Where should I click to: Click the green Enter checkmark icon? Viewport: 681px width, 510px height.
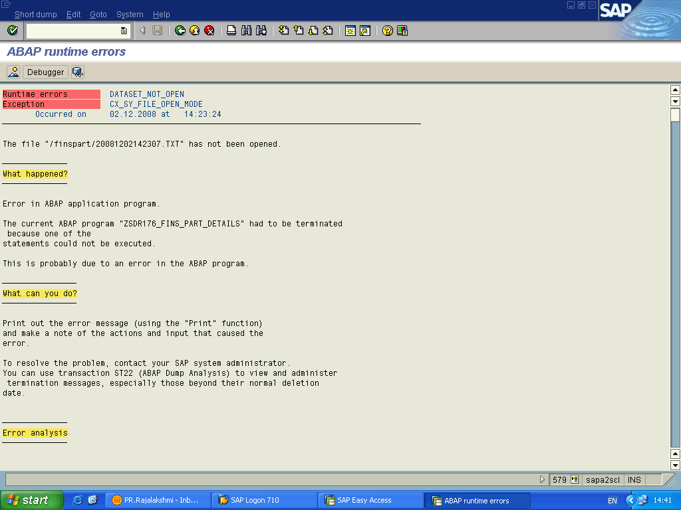click(x=11, y=30)
